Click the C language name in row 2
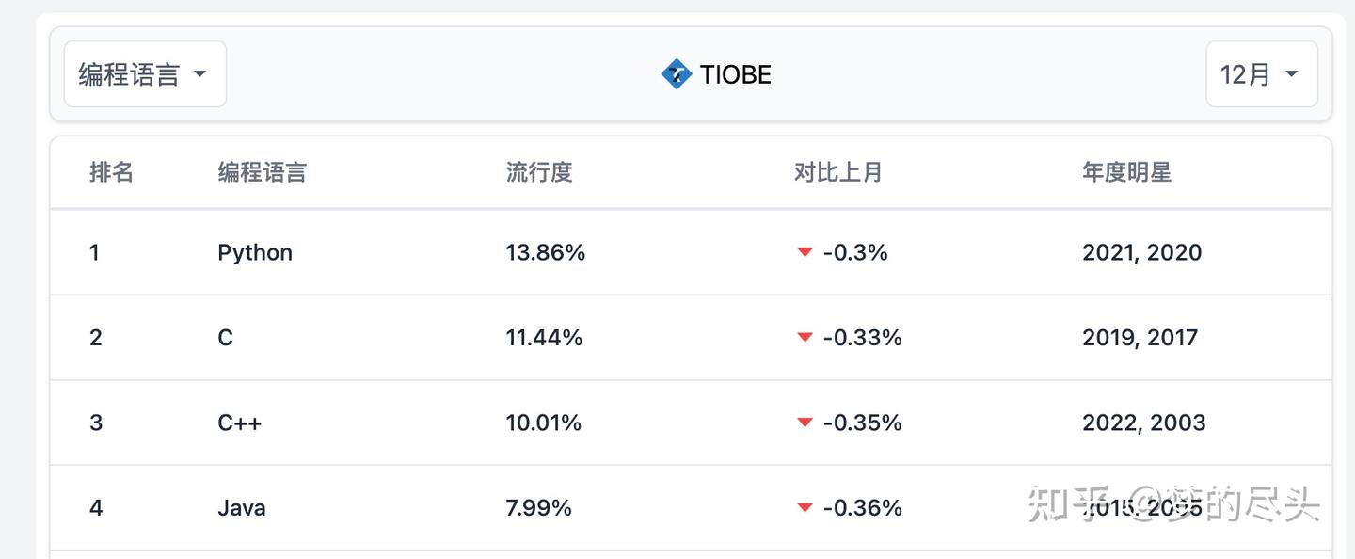 (226, 338)
